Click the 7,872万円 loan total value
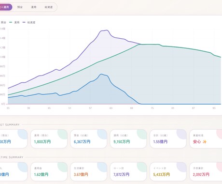The image size is (222, 184). pos(121,174)
